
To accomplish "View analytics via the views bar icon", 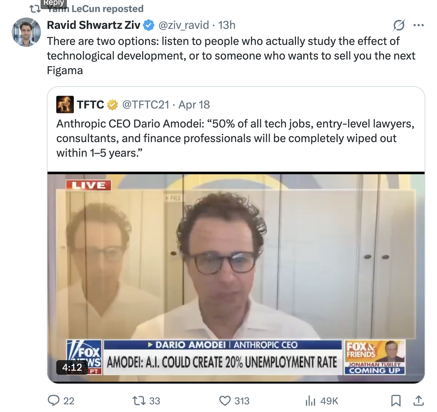I will (x=310, y=401).
